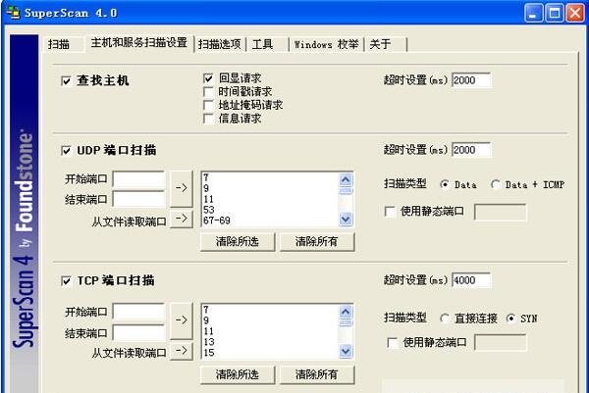Select port range 67-69 in UDP list

coord(217,221)
